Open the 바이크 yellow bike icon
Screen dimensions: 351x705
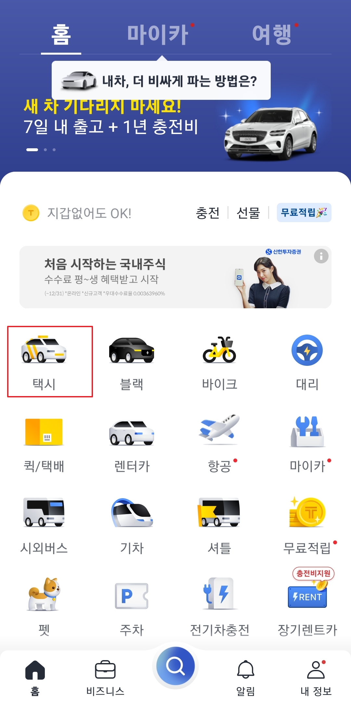pos(219,350)
